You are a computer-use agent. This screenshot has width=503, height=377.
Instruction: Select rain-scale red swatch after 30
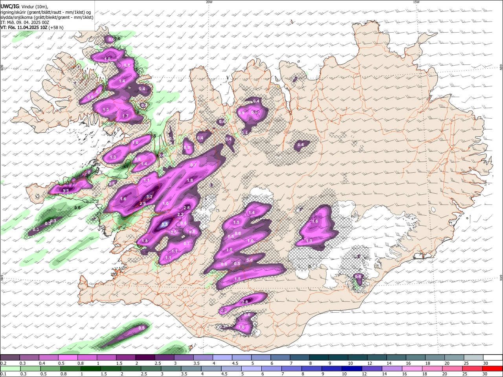(493, 368)
